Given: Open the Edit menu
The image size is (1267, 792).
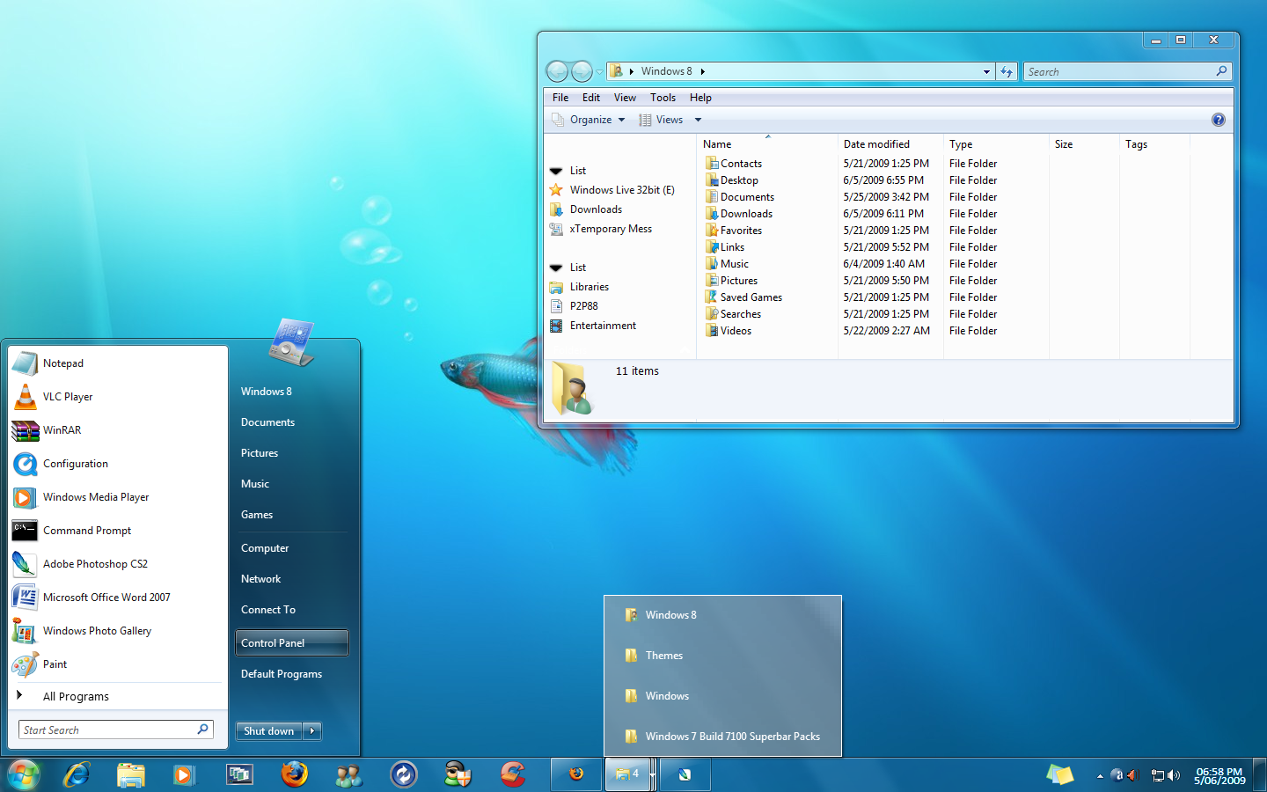Looking at the screenshot, I should pyautogui.click(x=591, y=98).
